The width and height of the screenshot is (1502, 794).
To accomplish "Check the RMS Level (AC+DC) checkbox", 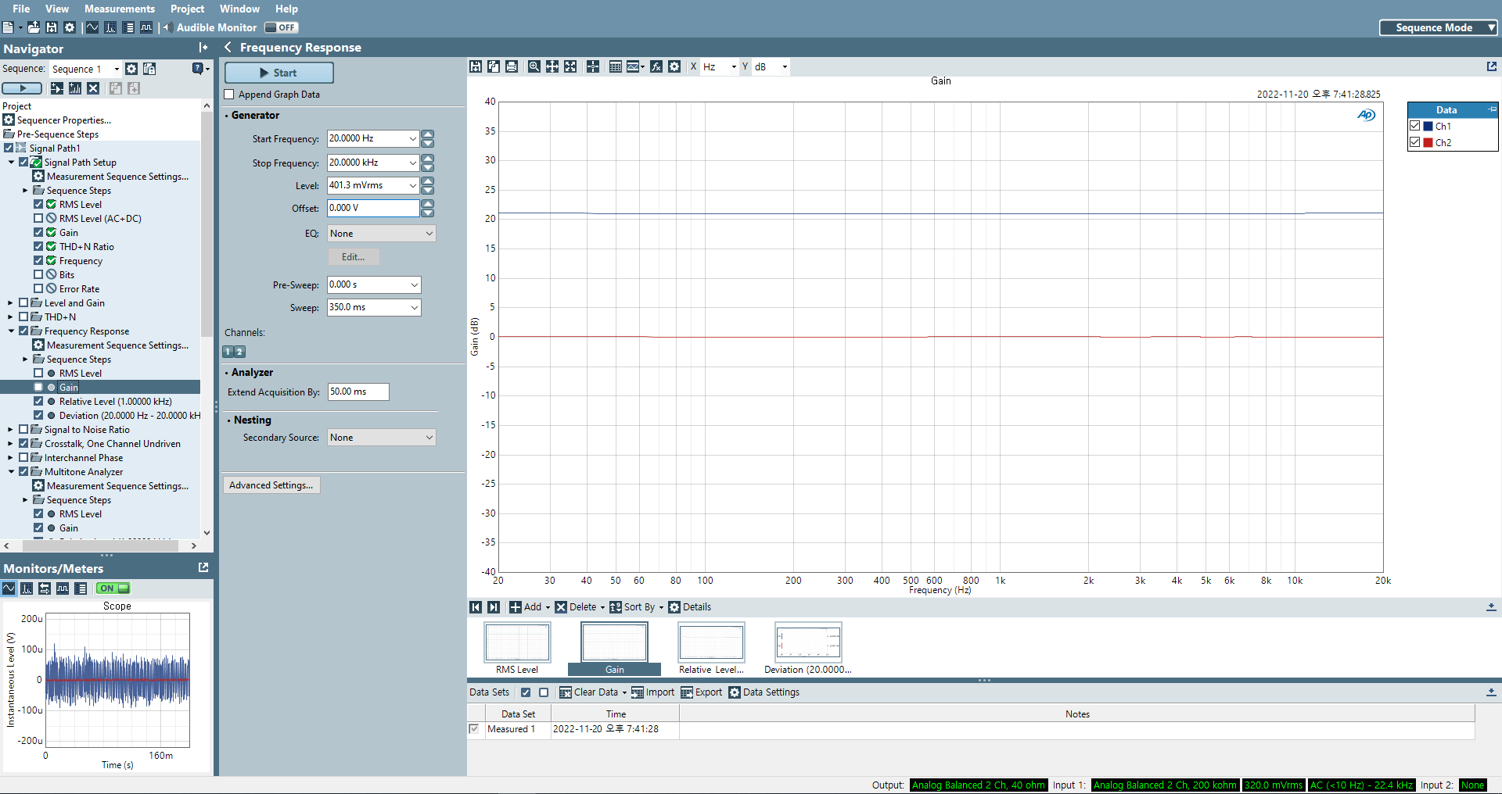I will click(x=38, y=219).
